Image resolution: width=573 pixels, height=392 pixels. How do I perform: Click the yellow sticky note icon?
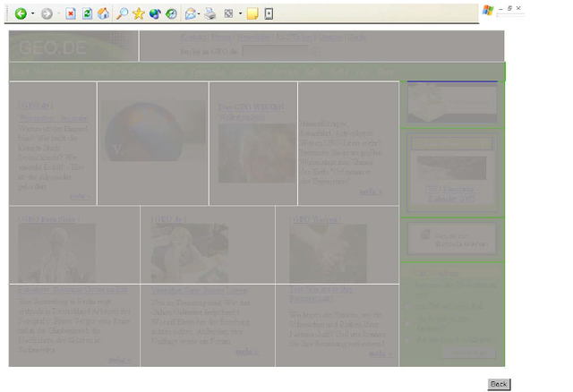pyautogui.click(x=252, y=14)
